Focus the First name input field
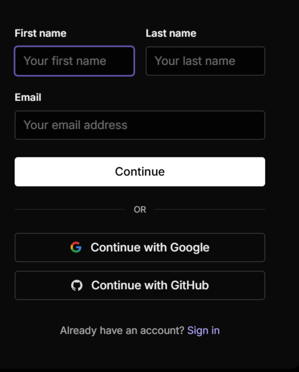The width and height of the screenshot is (299, 372). [74, 61]
